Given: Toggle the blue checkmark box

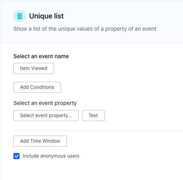Looking at the screenshot, I should [17, 156].
